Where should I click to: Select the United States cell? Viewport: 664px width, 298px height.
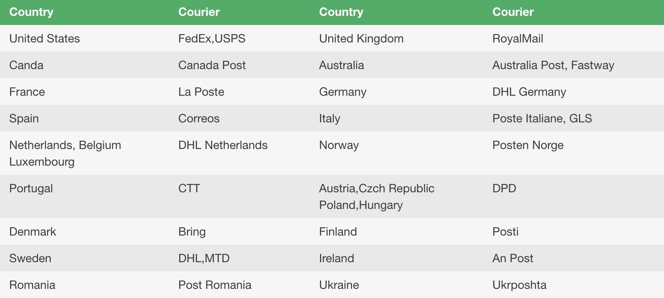(x=45, y=39)
